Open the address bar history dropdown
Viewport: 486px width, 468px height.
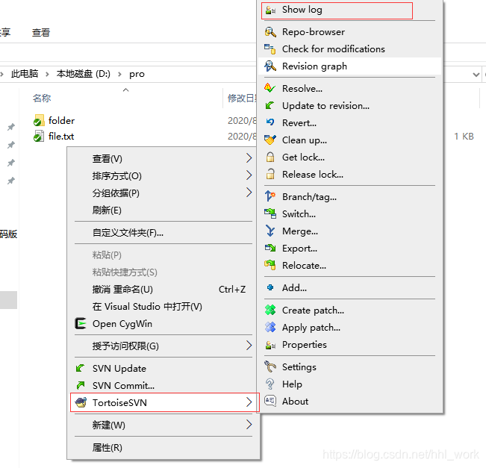coord(476,75)
